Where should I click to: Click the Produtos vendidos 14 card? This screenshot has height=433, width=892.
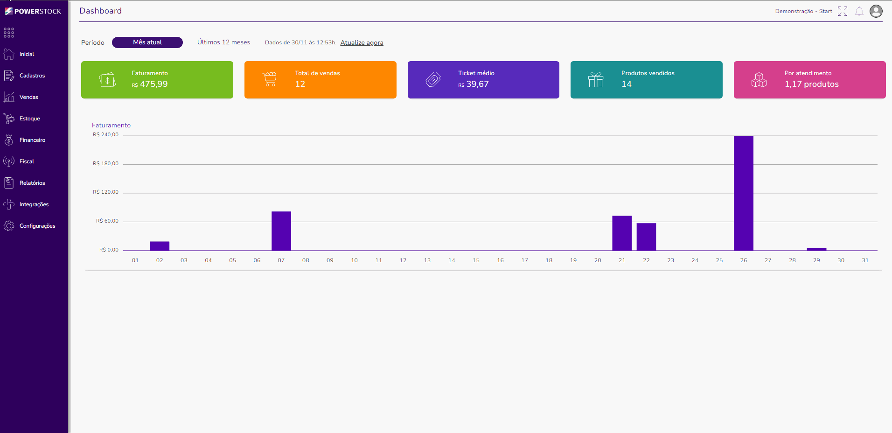(x=647, y=80)
